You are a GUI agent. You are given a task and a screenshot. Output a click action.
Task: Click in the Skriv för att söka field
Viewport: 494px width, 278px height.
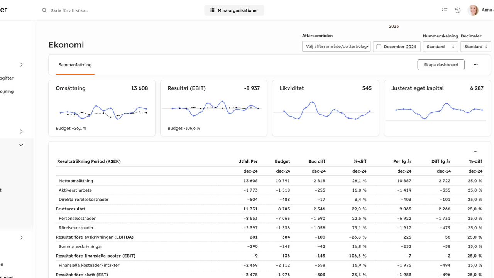pyautogui.click(x=116, y=10)
